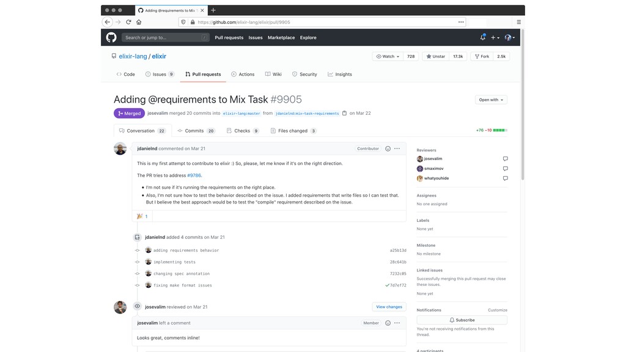Show whatyouhide's review comment icon
Image resolution: width=626 pixels, height=352 pixels.
pos(506,178)
